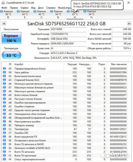The height and width of the screenshot is (162, 133).
Task: Click status icon for Всего плохих блоков
Action: point(4,95)
